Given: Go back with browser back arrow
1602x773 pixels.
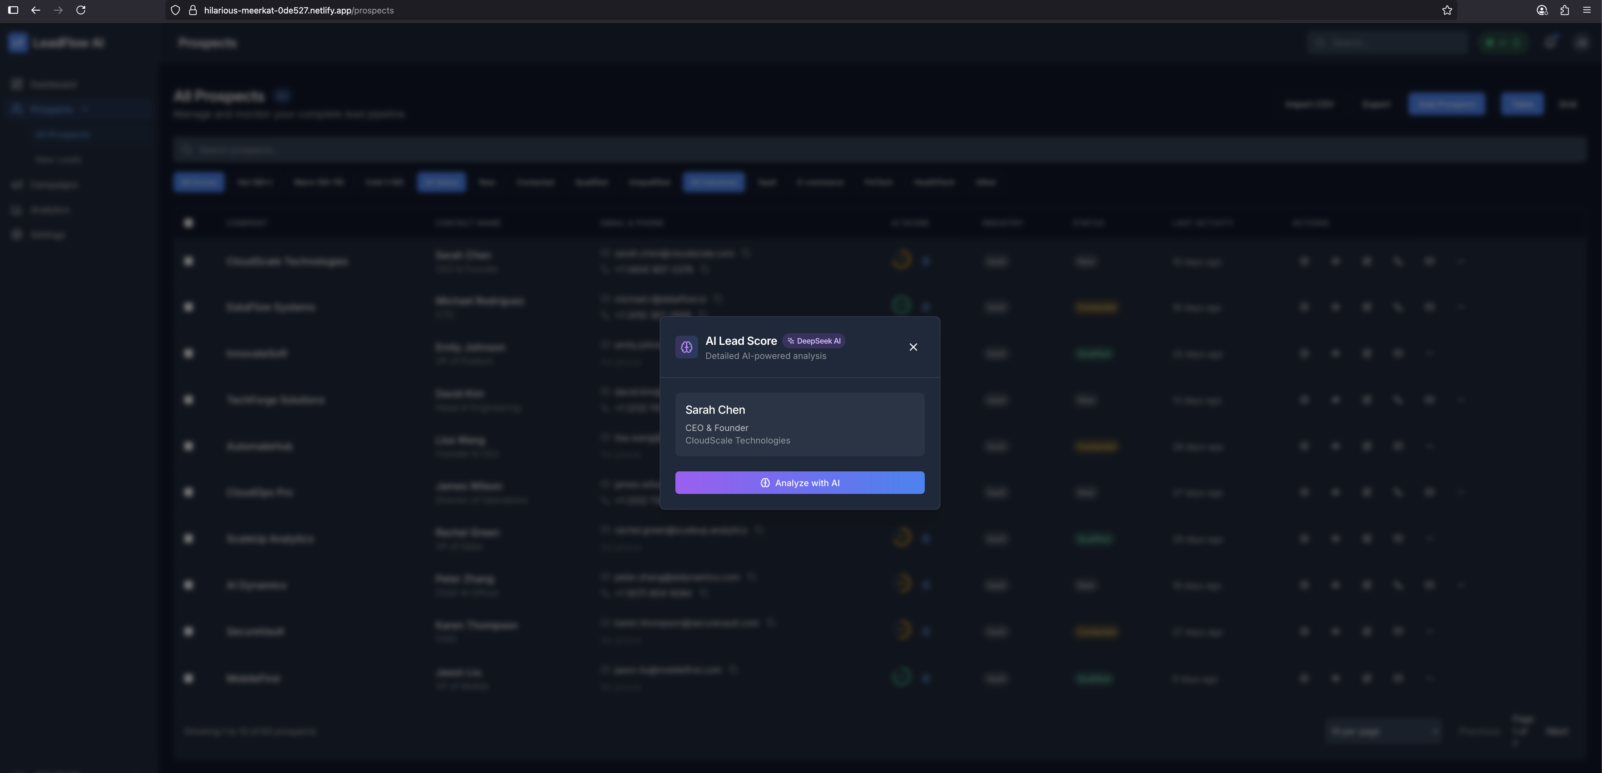Looking at the screenshot, I should 35,10.
